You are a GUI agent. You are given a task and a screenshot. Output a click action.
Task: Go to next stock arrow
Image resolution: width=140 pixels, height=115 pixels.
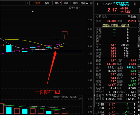pos(135,4)
